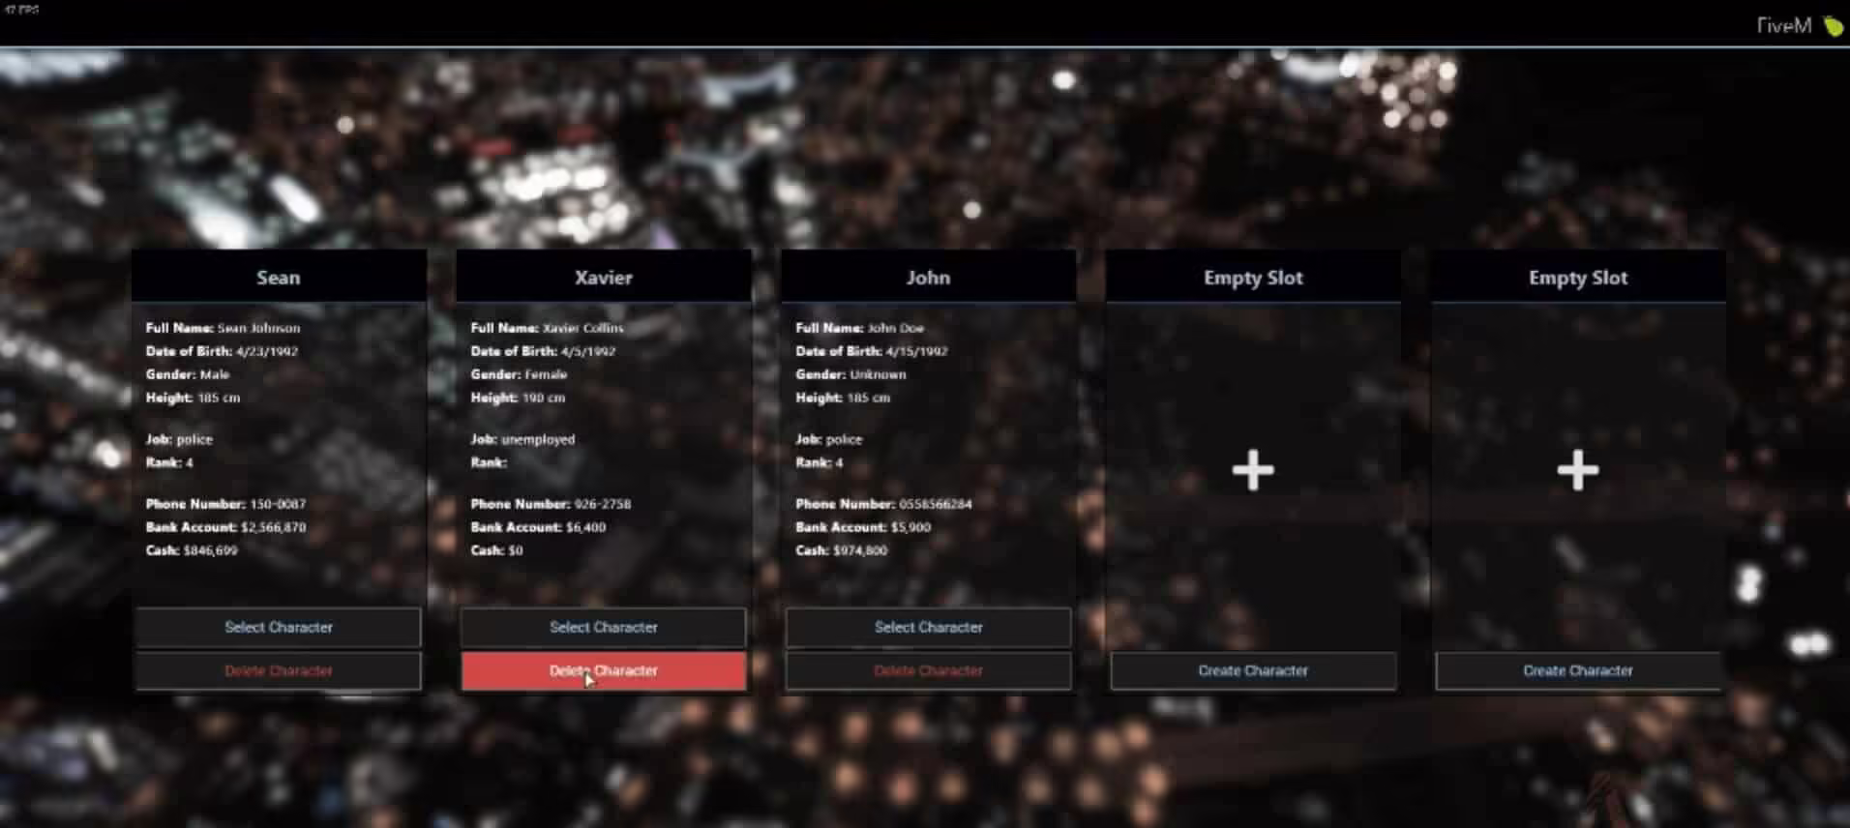This screenshot has height=828, width=1850.
Task: Click plus icon in first Empty Slot
Action: 1253,470
